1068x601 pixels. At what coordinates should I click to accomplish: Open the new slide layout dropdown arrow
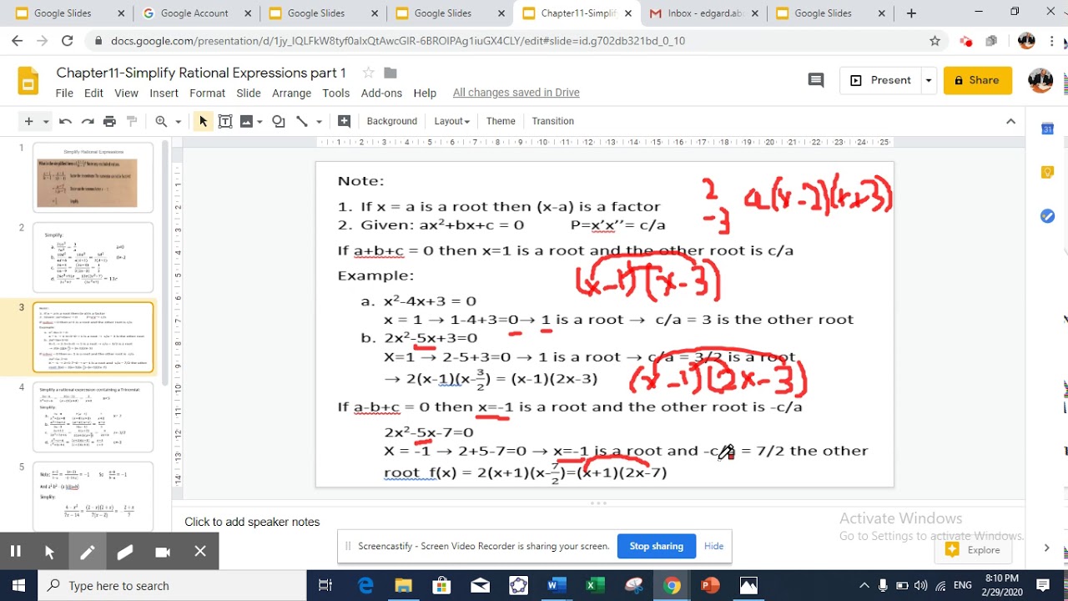pyautogui.click(x=46, y=122)
